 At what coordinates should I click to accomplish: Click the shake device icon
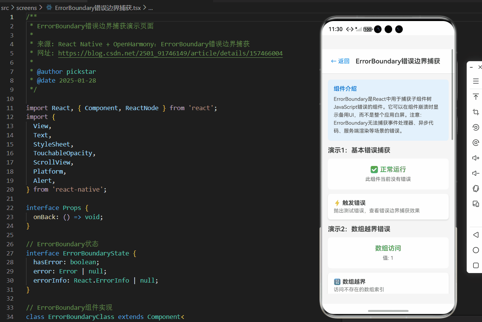click(476, 189)
